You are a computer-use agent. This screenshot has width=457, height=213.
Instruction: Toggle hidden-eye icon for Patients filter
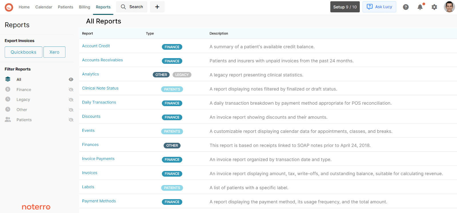(x=71, y=120)
